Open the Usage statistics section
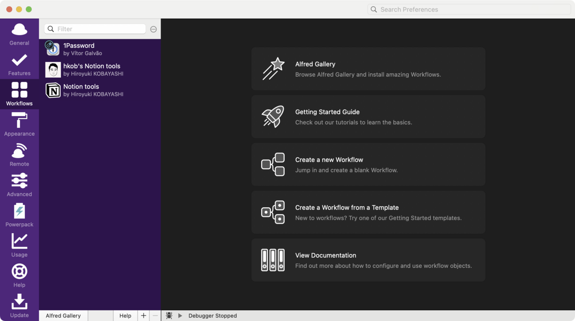575x321 pixels. tap(19, 246)
